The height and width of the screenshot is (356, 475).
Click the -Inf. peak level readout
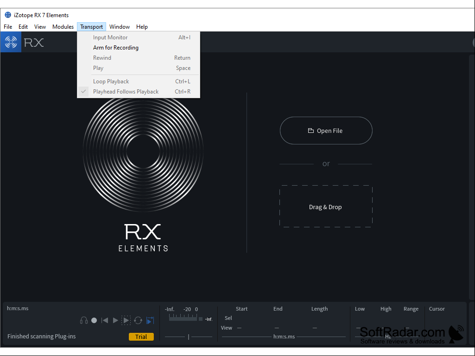pos(209,319)
